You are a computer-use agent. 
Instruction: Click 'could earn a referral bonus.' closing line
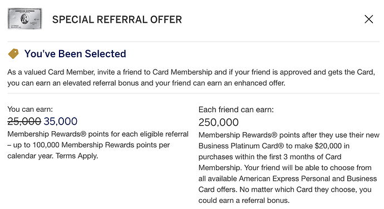tap(244, 201)
